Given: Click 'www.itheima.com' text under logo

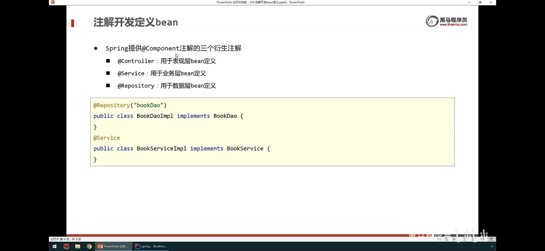Looking at the screenshot, I should click(453, 25).
